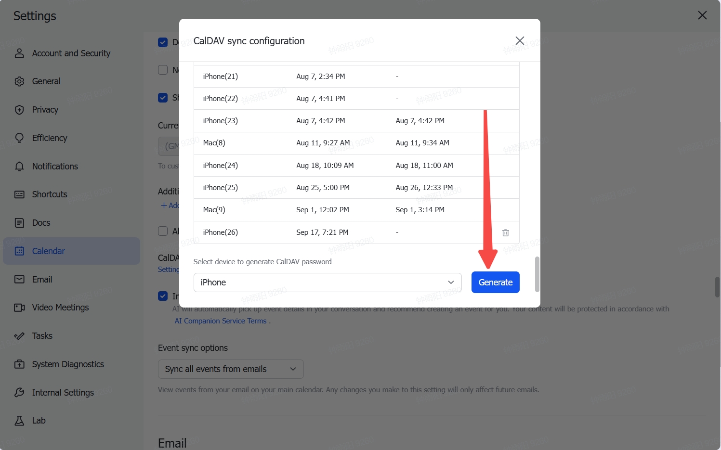Click the Account and Security person icon
Image resolution: width=721 pixels, height=450 pixels.
tap(19, 53)
